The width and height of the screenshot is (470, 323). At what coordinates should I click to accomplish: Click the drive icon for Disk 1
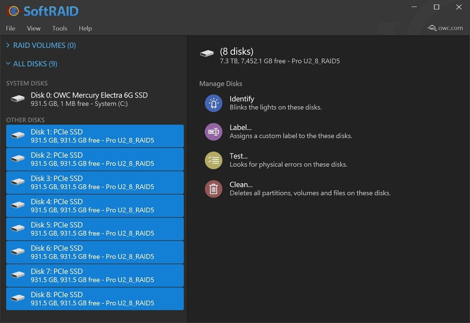18,136
